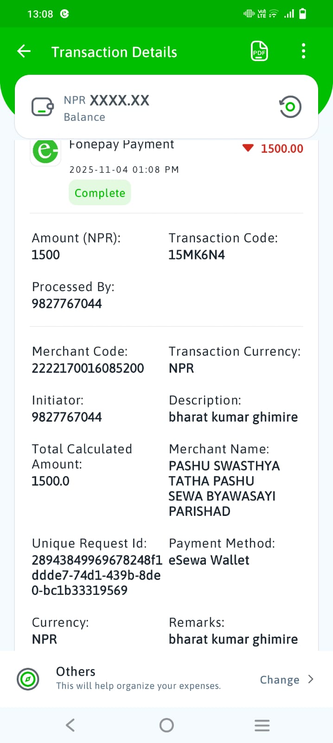
Task: Tap the red 1500.00 debit amount
Action: point(282,149)
